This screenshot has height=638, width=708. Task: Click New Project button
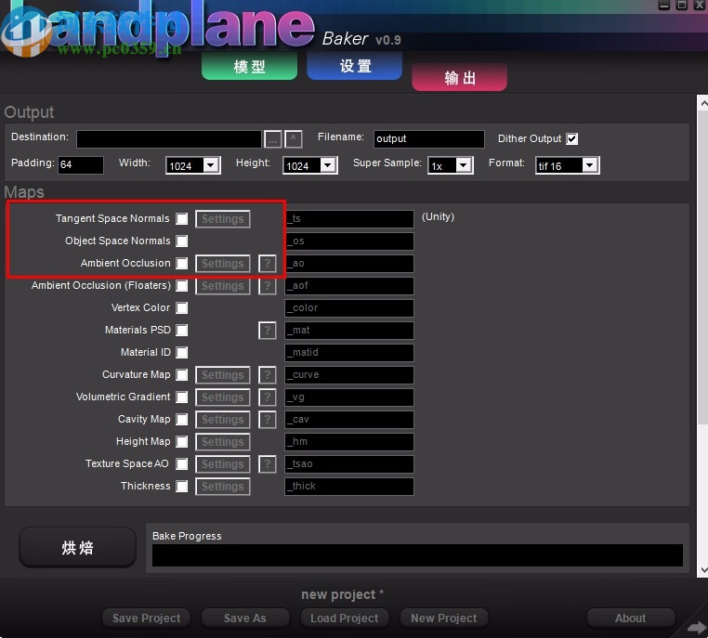coord(444,618)
